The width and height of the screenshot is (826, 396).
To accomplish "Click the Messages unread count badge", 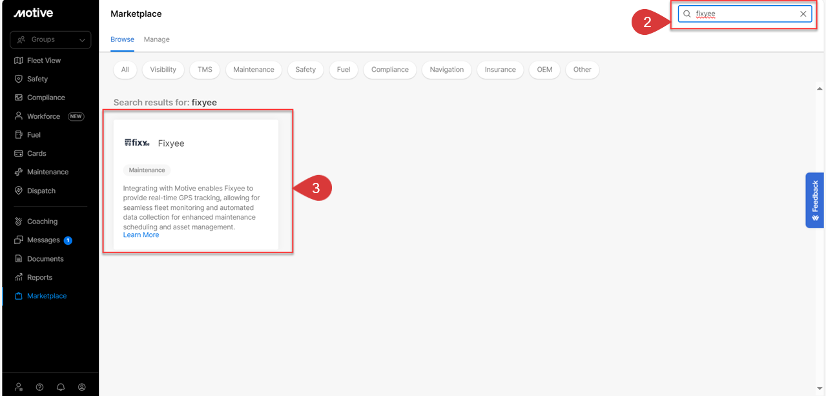I will (x=68, y=240).
